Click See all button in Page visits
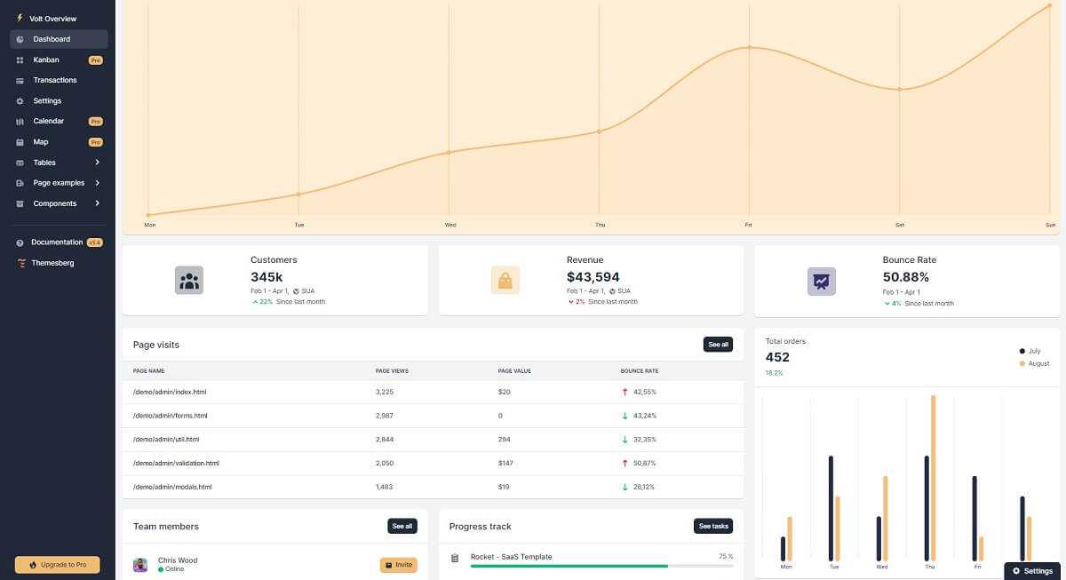Viewport: 1066px width, 580px height. tap(718, 345)
